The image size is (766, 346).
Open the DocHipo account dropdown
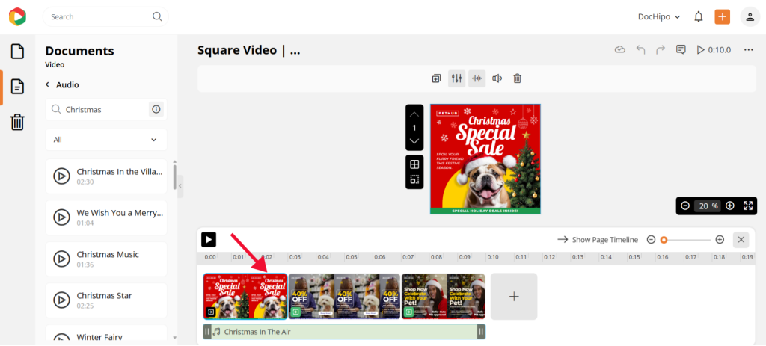click(x=659, y=16)
